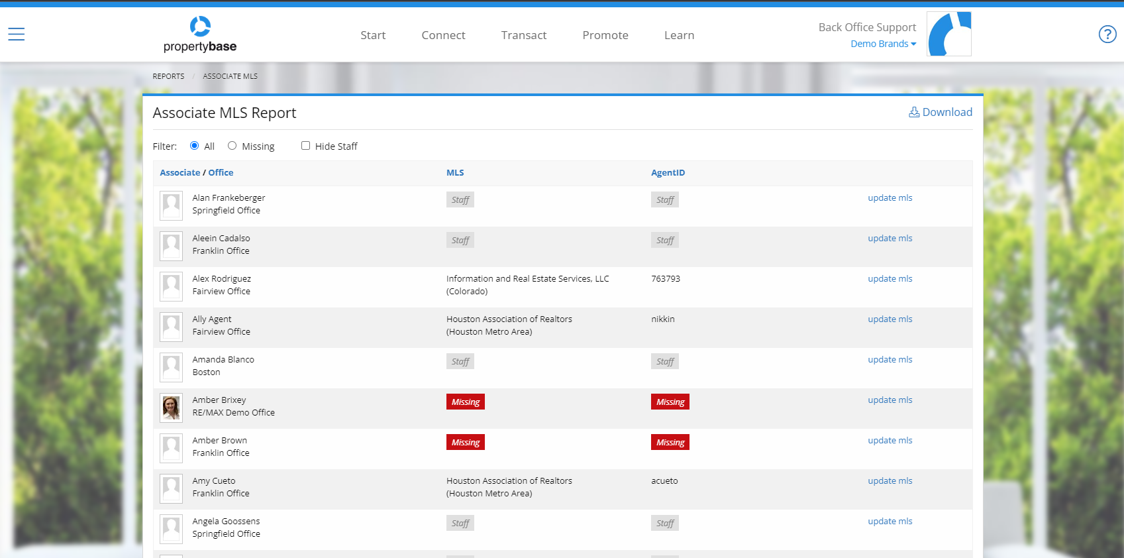
Task: Open the Promote menu
Action: coord(605,35)
